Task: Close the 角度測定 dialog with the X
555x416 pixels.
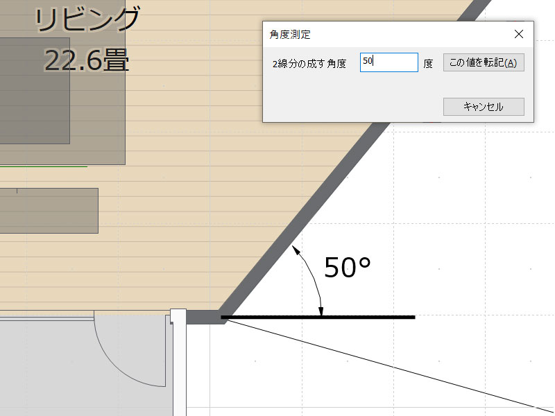Action: [520, 33]
